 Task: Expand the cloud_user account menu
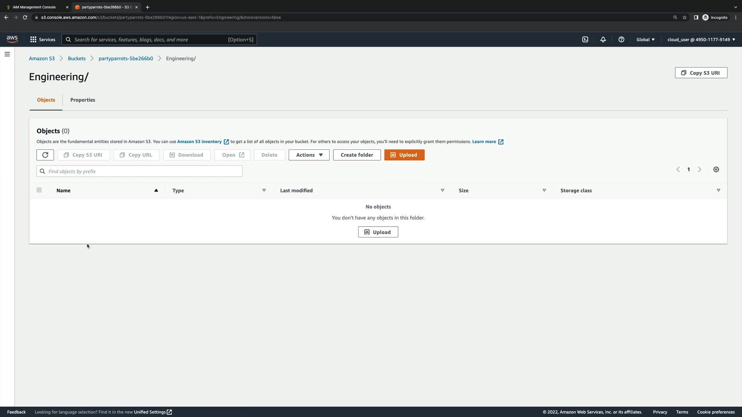tap(701, 39)
